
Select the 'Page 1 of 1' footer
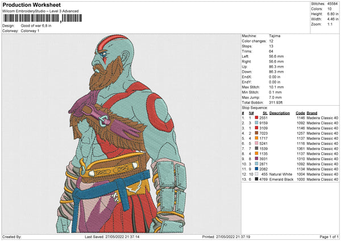point(329,237)
